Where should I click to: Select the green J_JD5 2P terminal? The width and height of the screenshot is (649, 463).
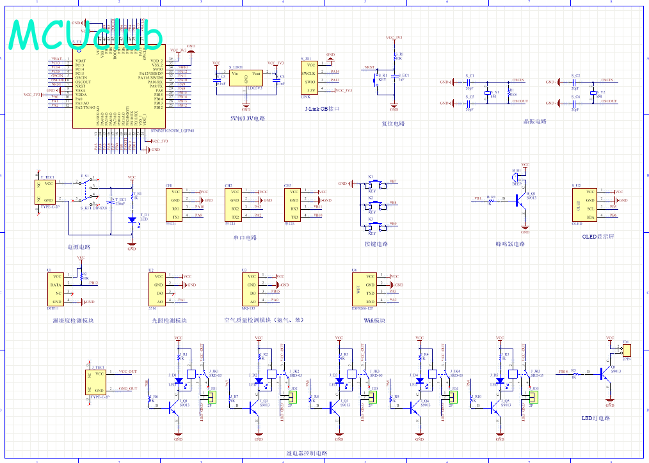(534, 397)
